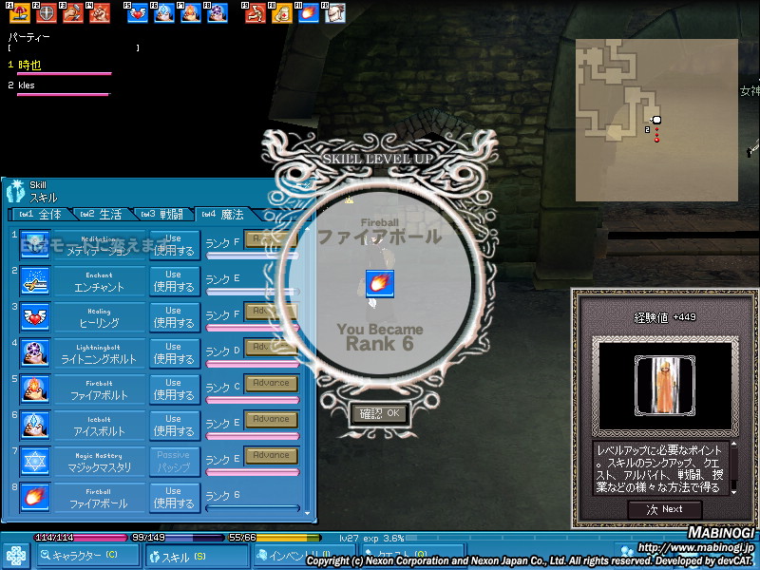Click the Icebolt skill icon in list
Image resolution: width=760 pixels, height=570 pixels.
coord(35,426)
